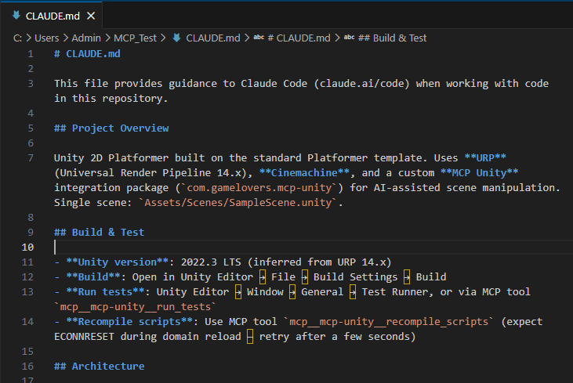This screenshot has height=383, width=573.
Task: Click line number 10 in gutter
Action: click(x=27, y=248)
